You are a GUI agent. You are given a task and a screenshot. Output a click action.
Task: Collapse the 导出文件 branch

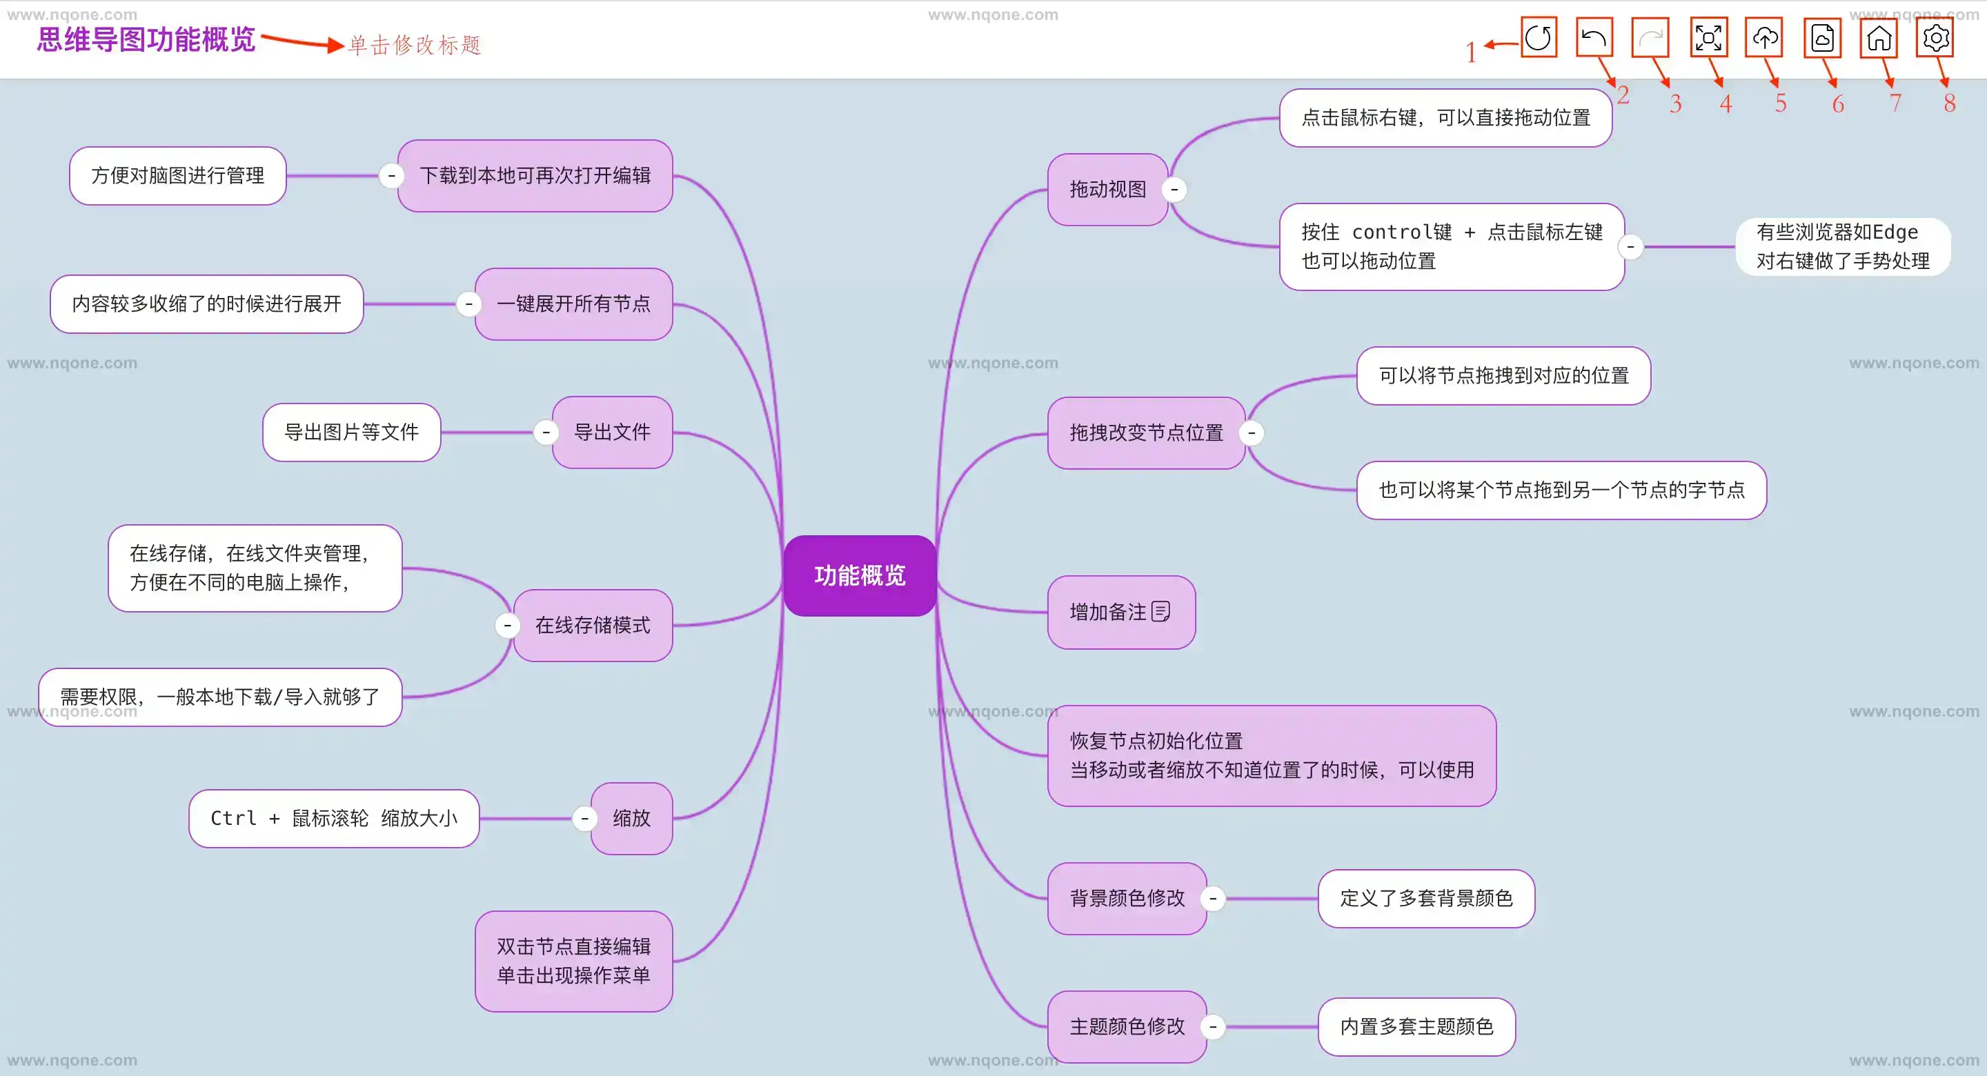(545, 432)
